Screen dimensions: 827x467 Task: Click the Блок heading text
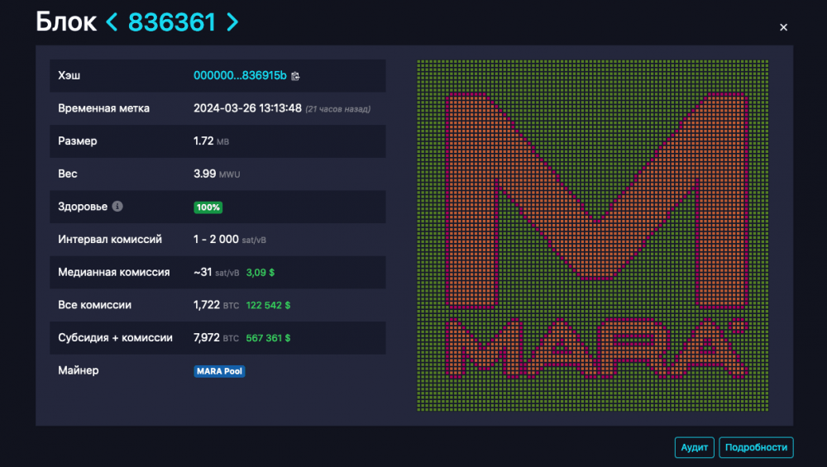tap(66, 22)
